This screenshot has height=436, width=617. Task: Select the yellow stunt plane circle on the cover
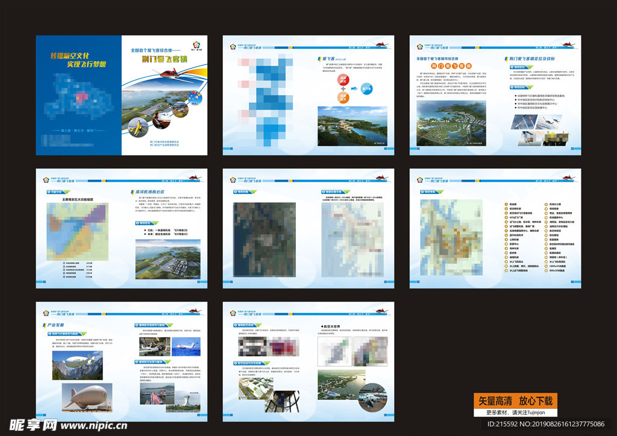coord(138,128)
